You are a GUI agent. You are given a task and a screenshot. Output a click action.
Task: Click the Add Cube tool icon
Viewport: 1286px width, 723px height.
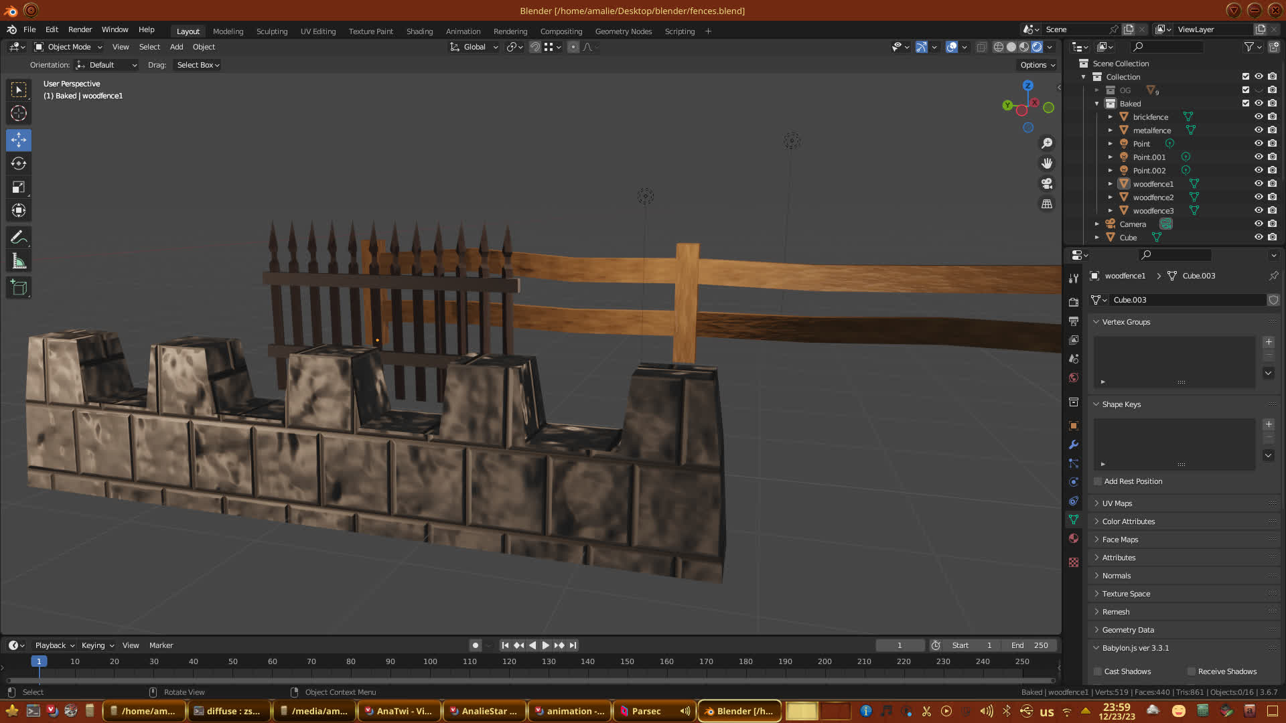pos(19,288)
